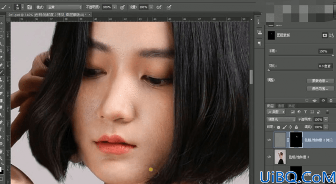Load selection from mask icon
336x184 pixels.
[x=307, y=100]
